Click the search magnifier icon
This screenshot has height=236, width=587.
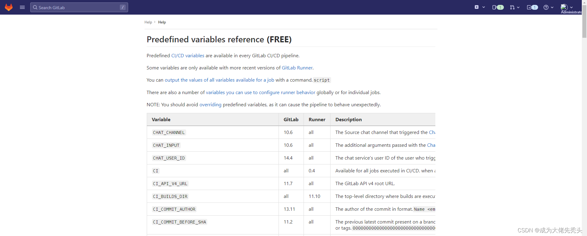click(x=35, y=7)
